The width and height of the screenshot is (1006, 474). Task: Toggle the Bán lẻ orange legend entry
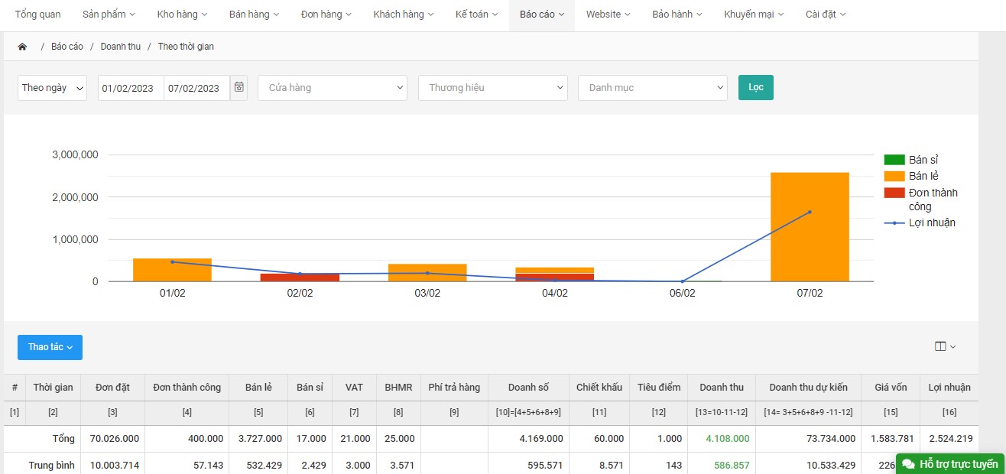(x=923, y=176)
